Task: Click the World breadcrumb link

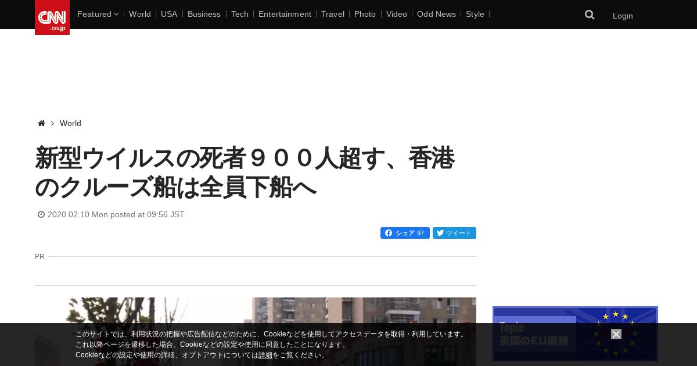Action: click(70, 123)
